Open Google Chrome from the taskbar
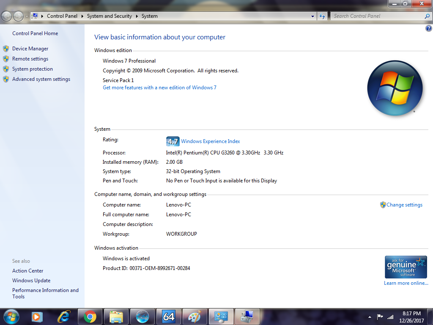The width and height of the screenshot is (433, 325). [x=90, y=317]
